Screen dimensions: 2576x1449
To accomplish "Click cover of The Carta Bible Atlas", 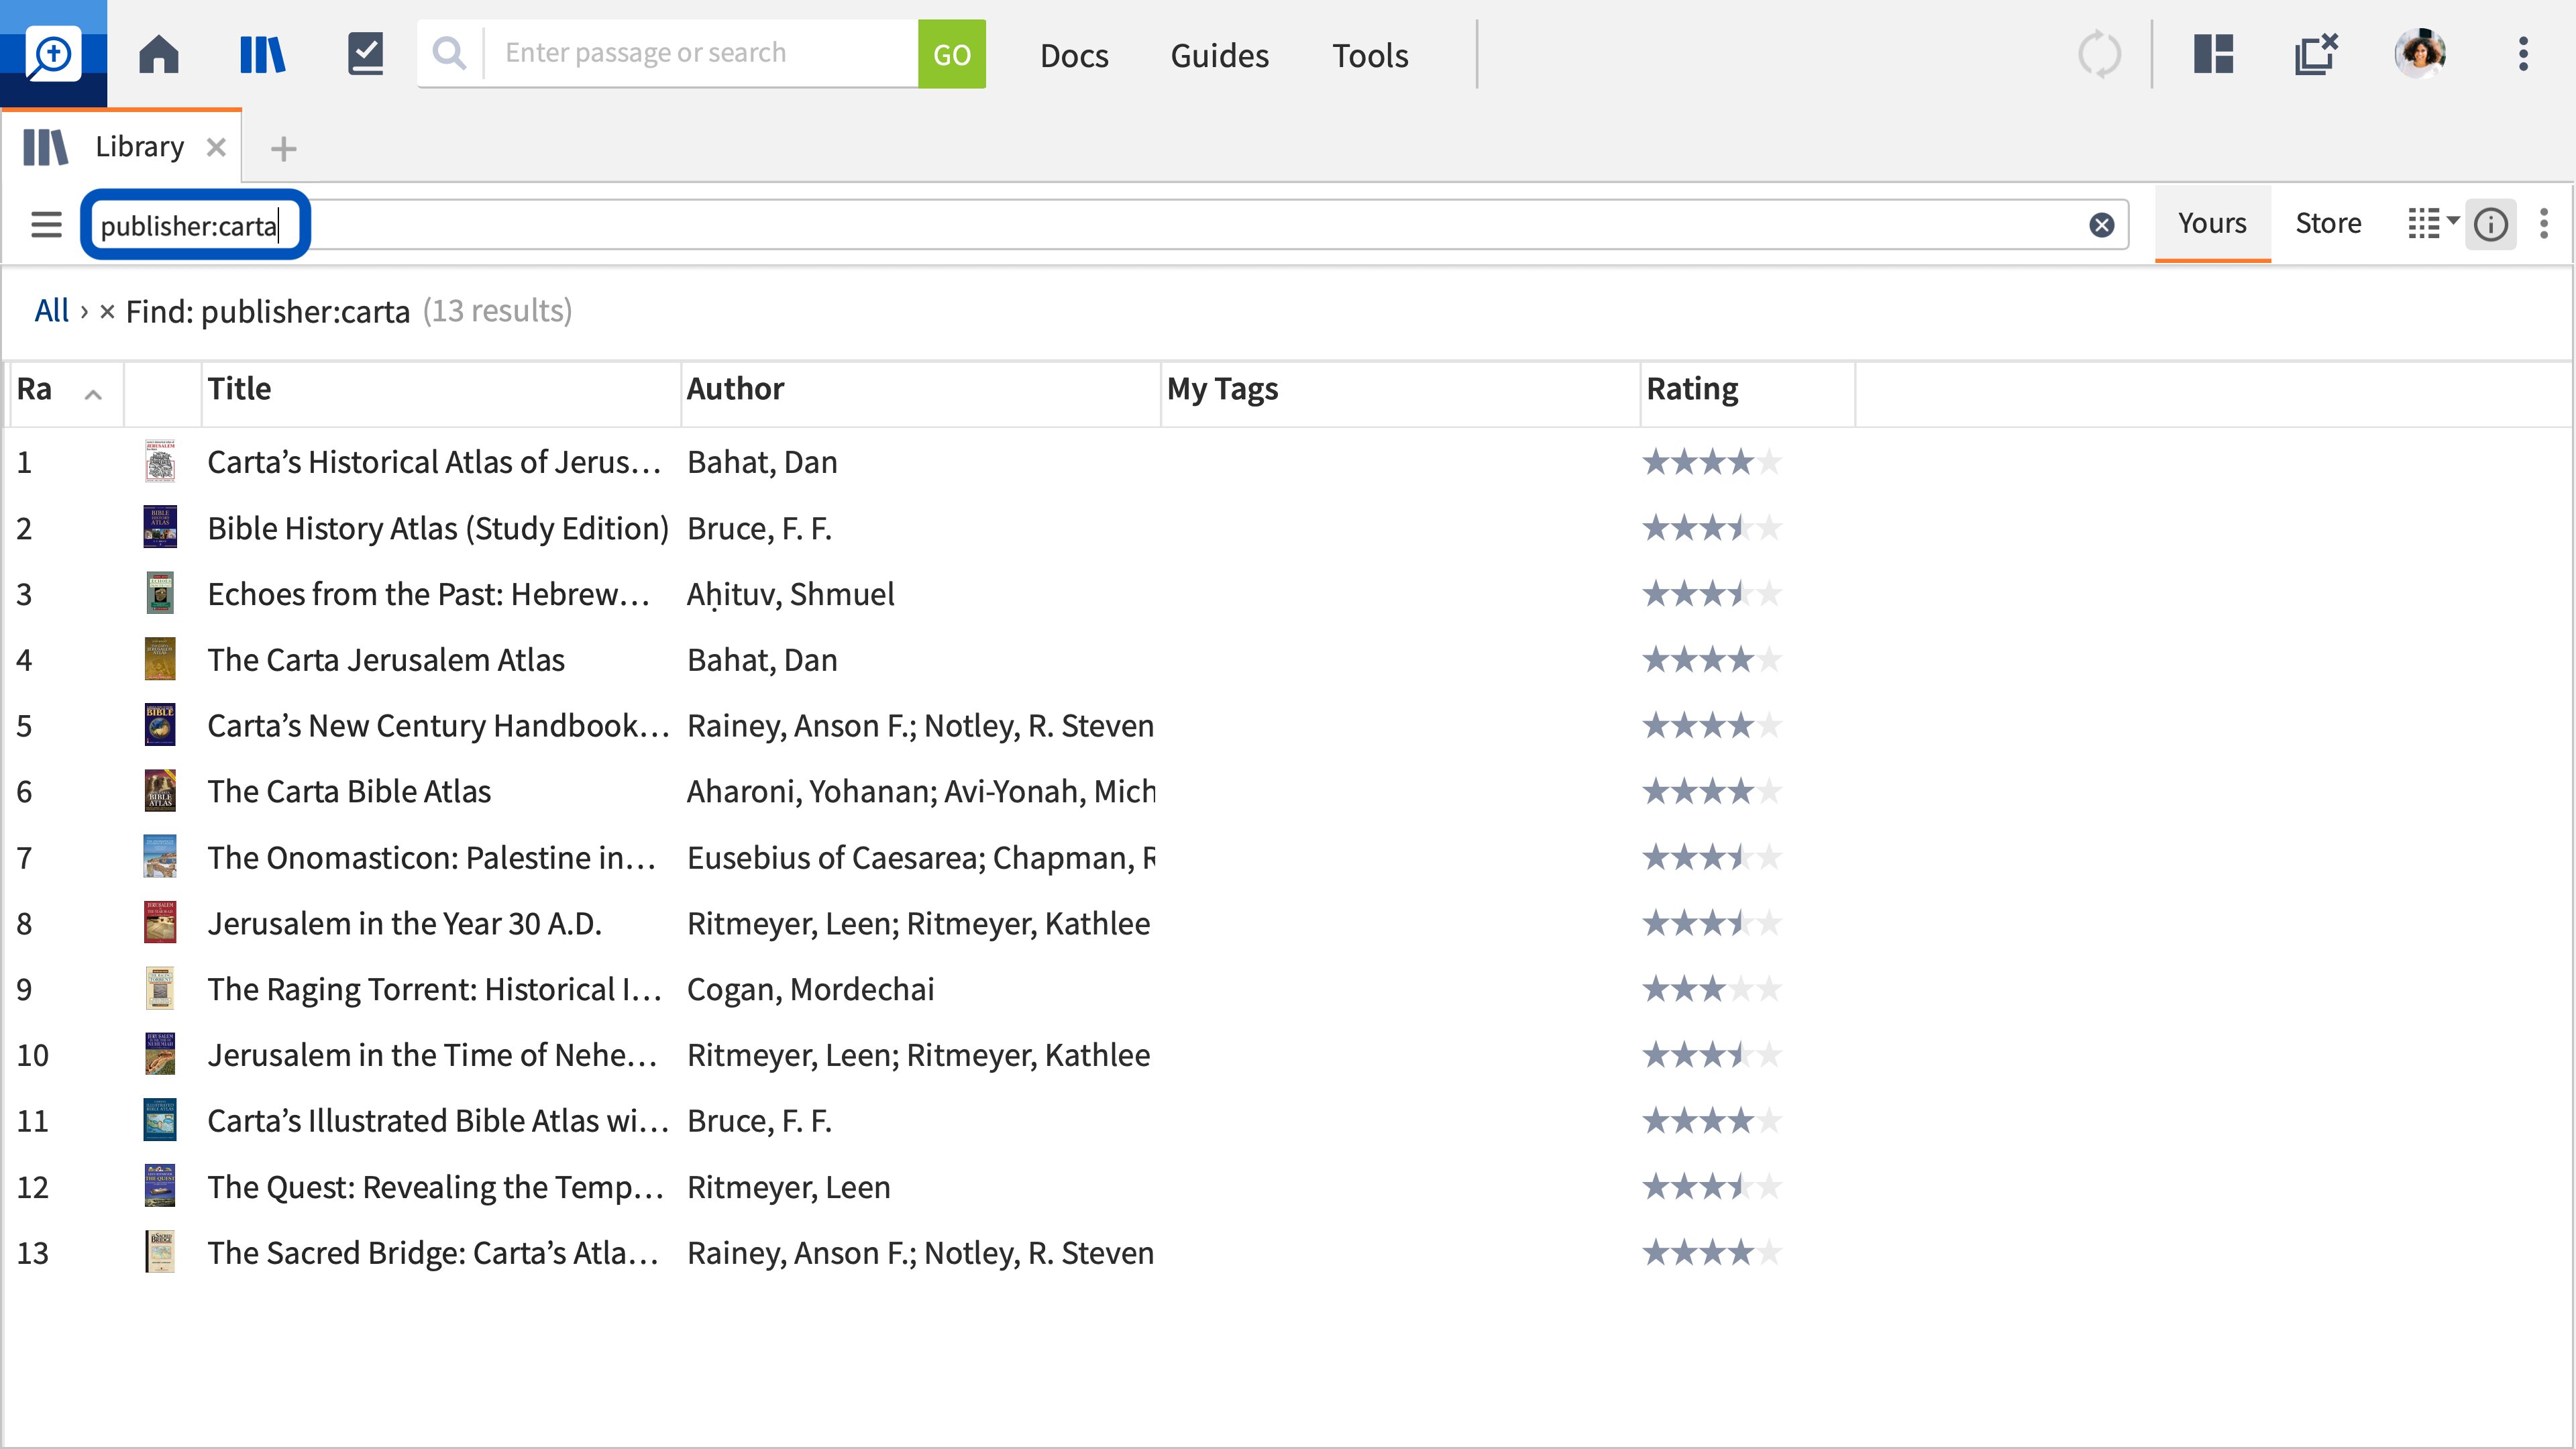I will (x=160, y=792).
